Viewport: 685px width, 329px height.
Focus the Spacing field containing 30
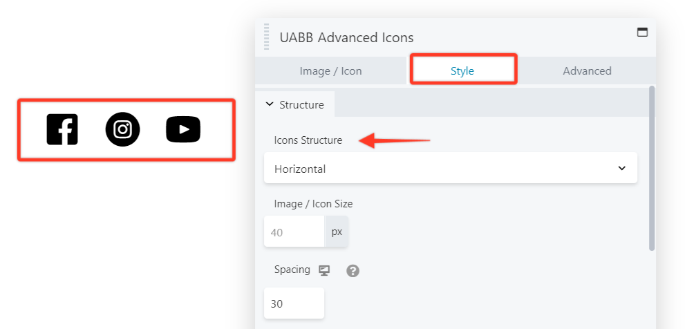click(x=294, y=303)
